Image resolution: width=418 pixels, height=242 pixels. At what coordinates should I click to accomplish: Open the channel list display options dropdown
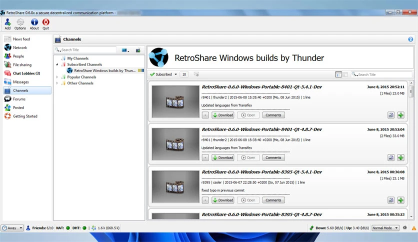pyautogui.click(x=125, y=50)
